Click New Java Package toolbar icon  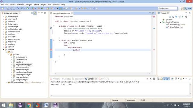click(x=39, y=8)
